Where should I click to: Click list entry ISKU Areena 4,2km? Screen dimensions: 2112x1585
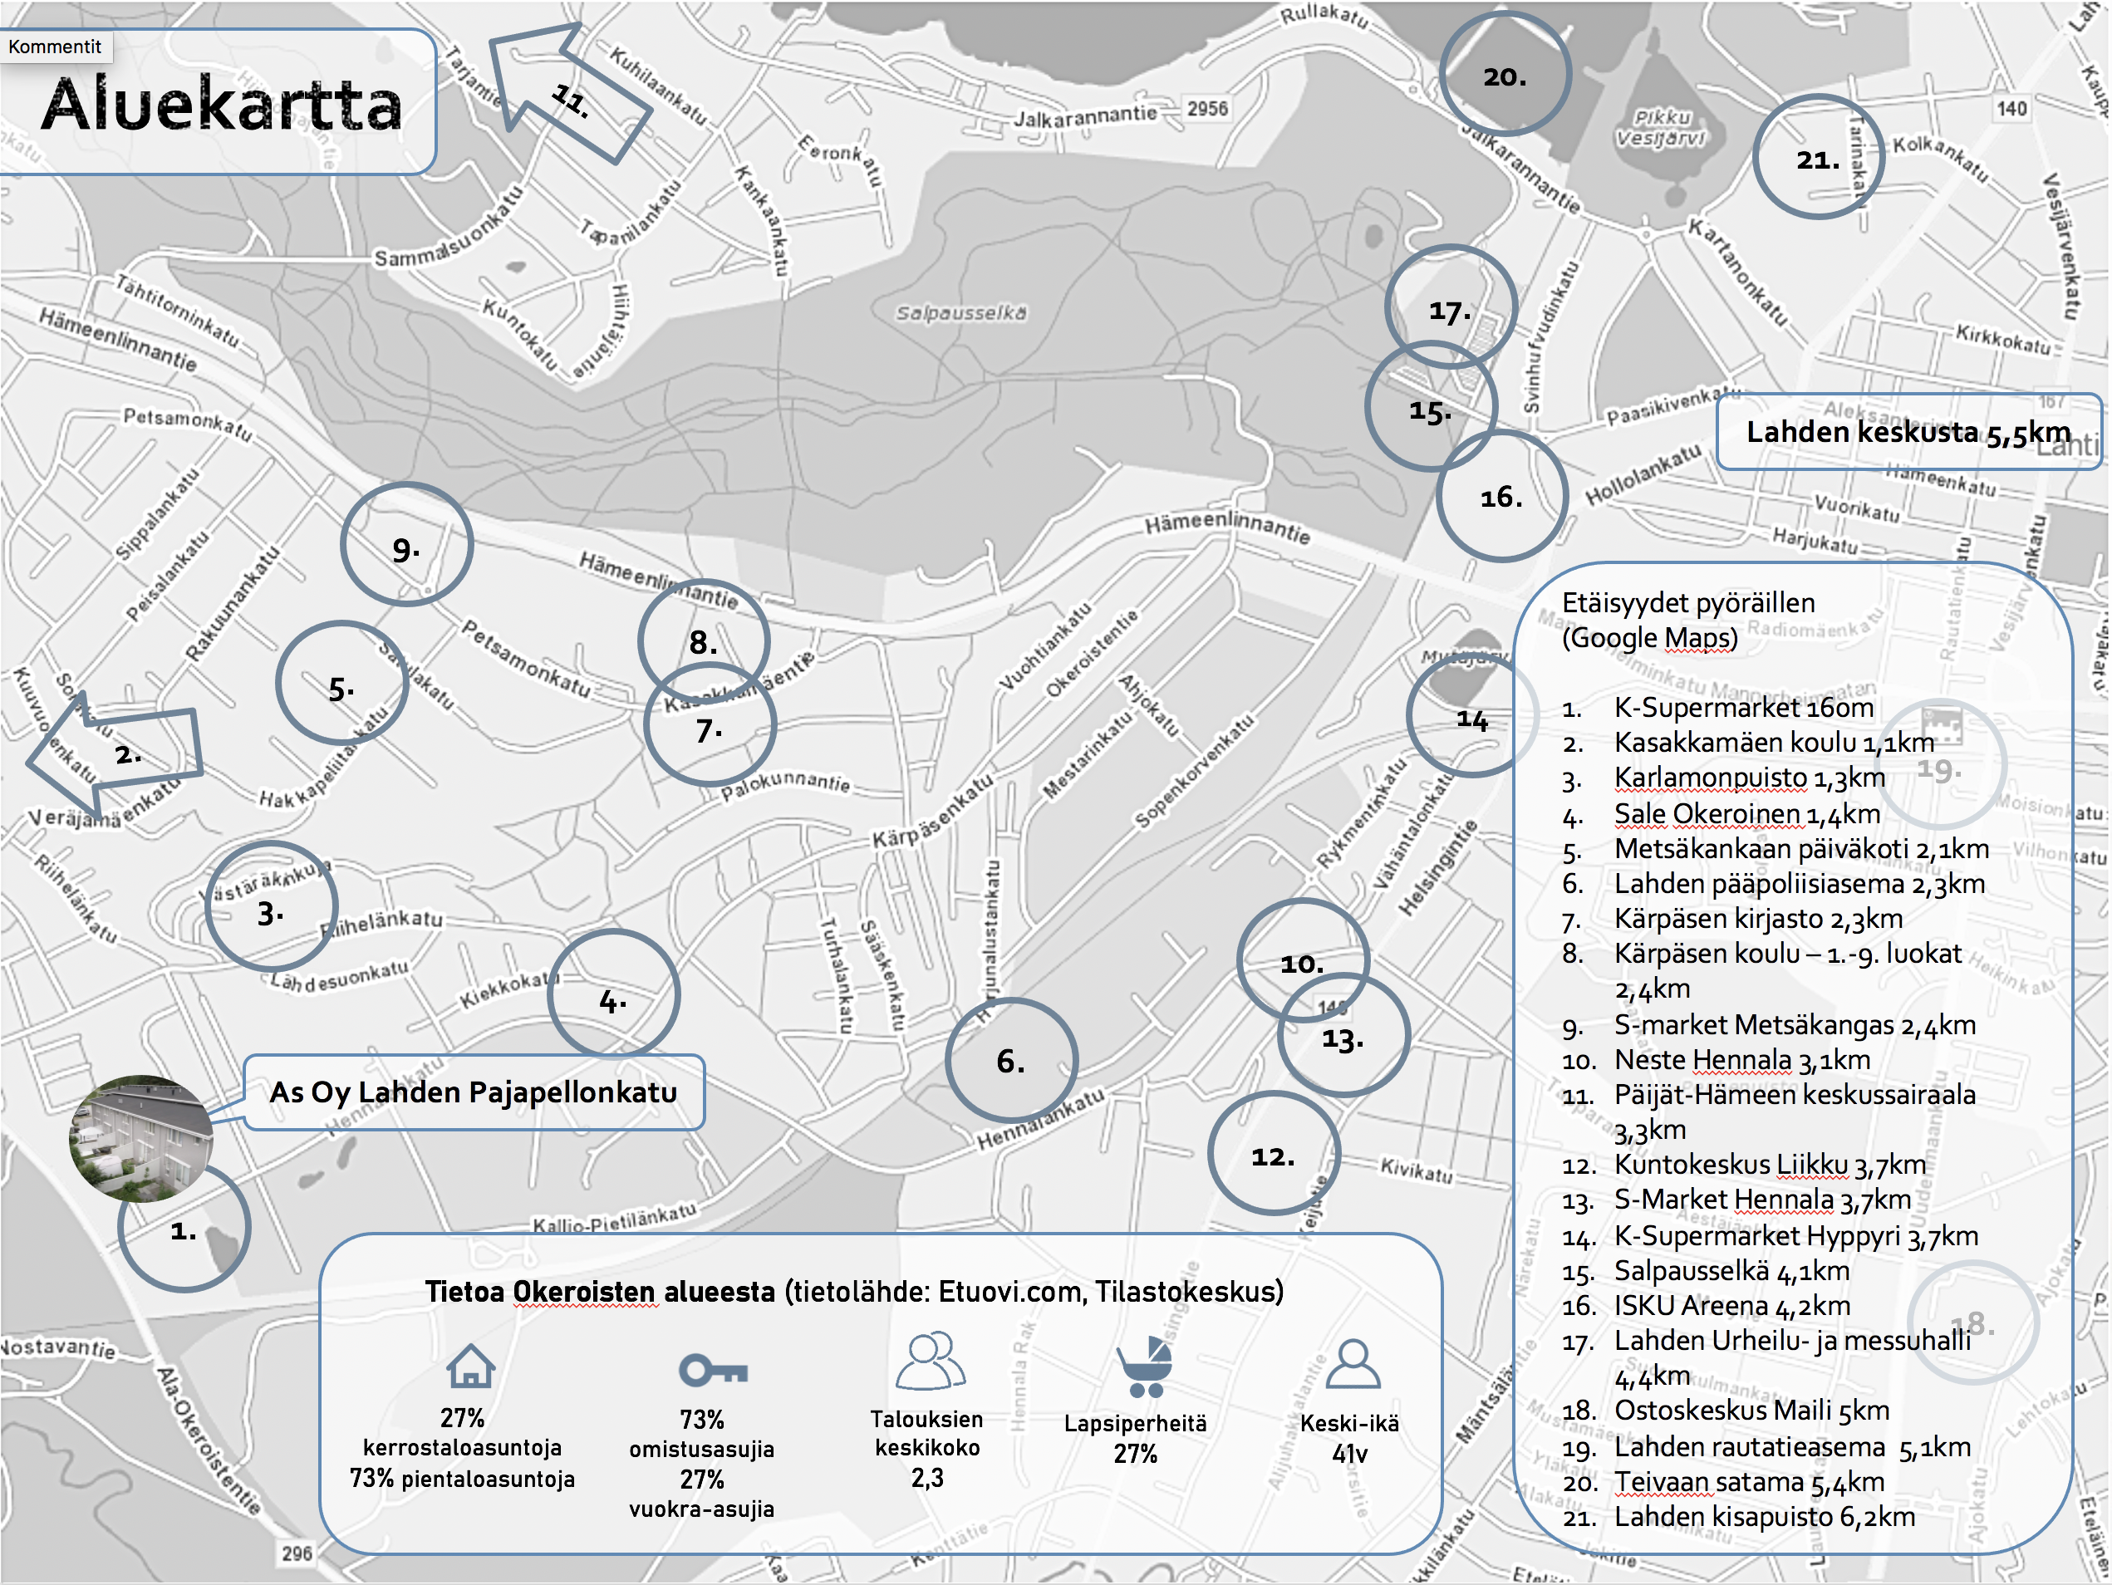(x=1731, y=1305)
